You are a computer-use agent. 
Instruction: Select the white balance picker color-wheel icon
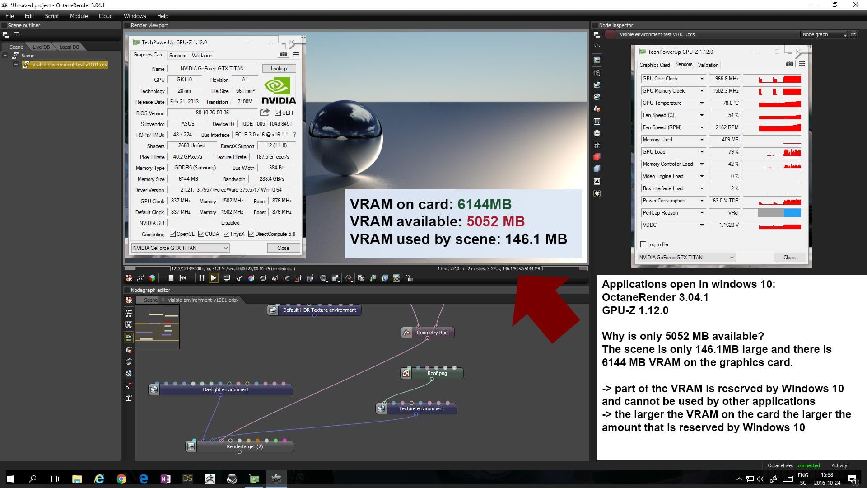(x=251, y=278)
